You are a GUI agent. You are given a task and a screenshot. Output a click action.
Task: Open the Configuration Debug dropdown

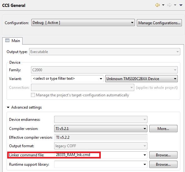tap(83, 23)
